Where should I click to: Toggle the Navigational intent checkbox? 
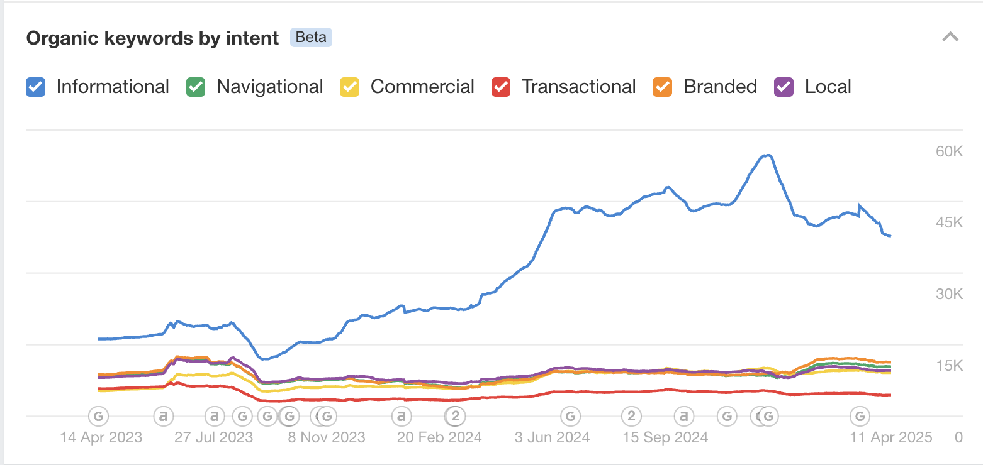coord(196,87)
